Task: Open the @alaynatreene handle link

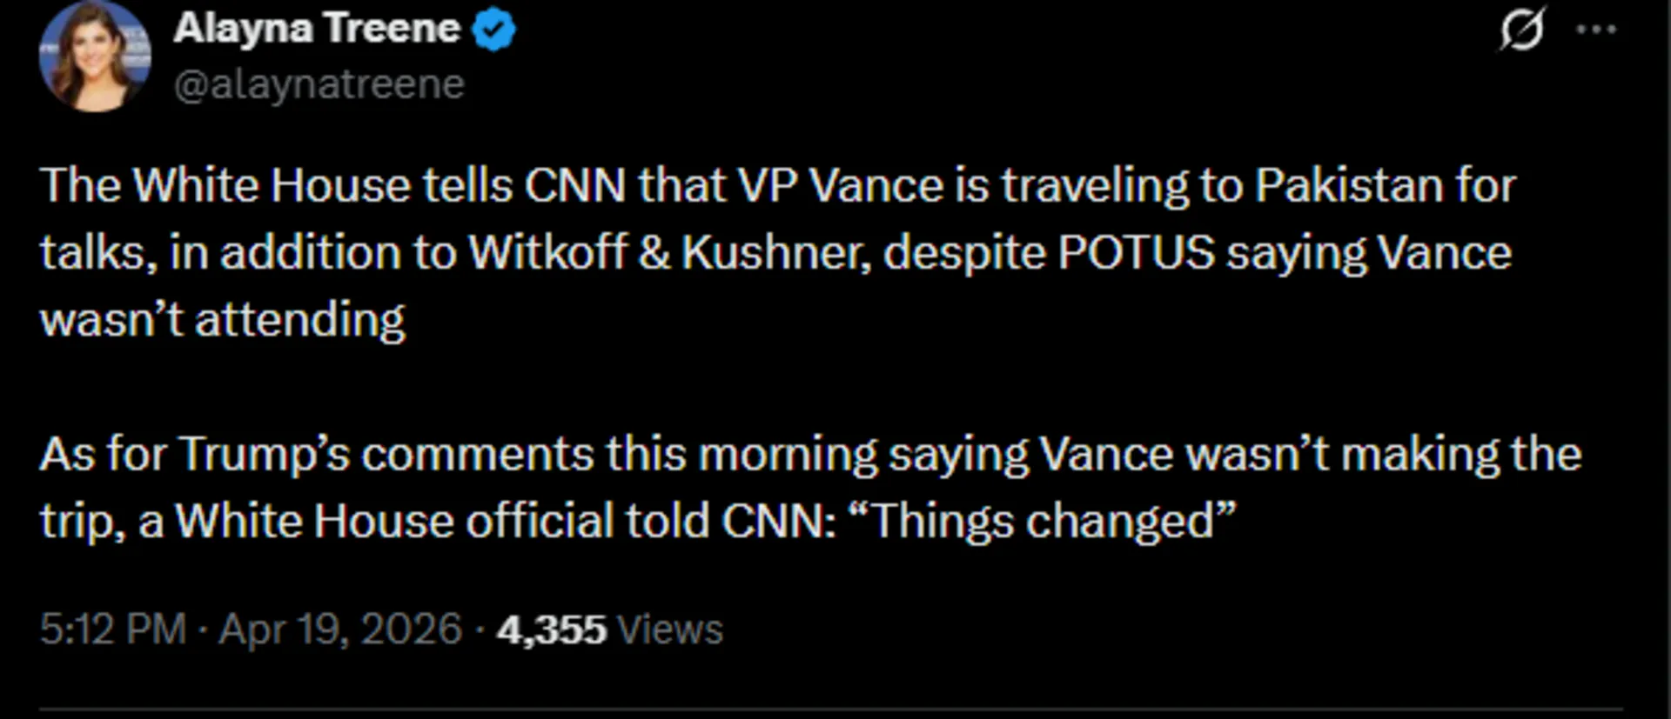Action: (319, 84)
